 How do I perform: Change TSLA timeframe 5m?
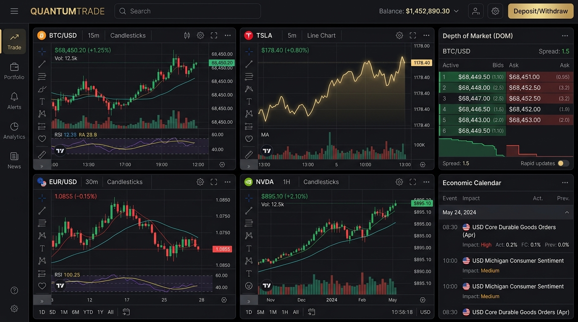[292, 36]
